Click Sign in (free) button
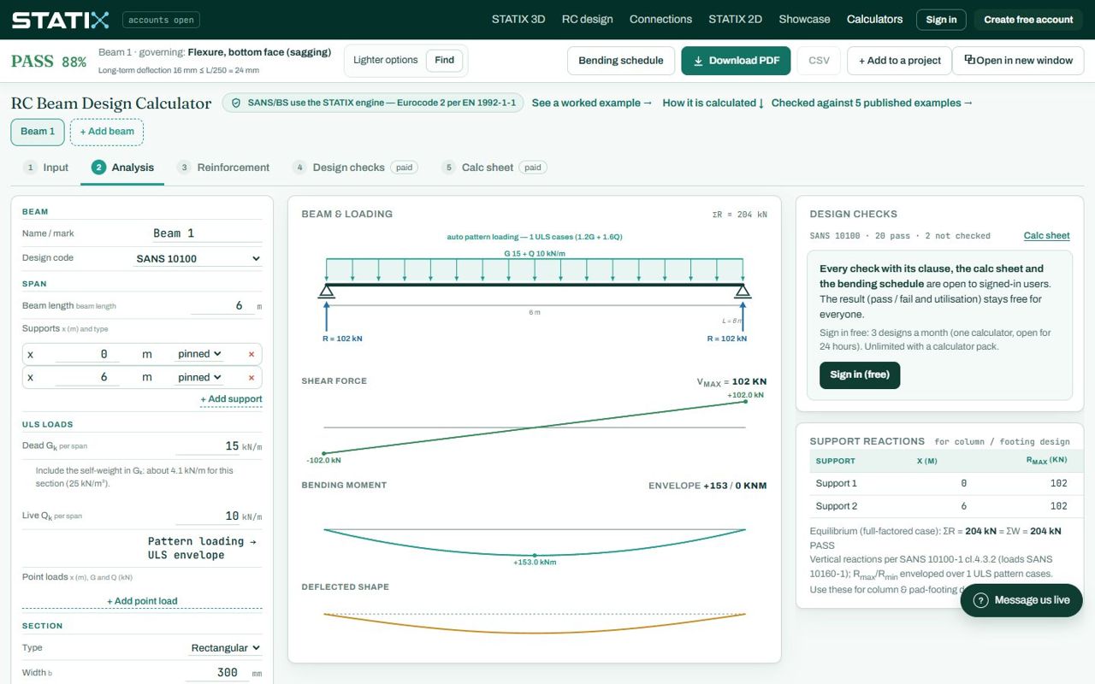The width and height of the screenshot is (1095, 684). coord(860,374)
